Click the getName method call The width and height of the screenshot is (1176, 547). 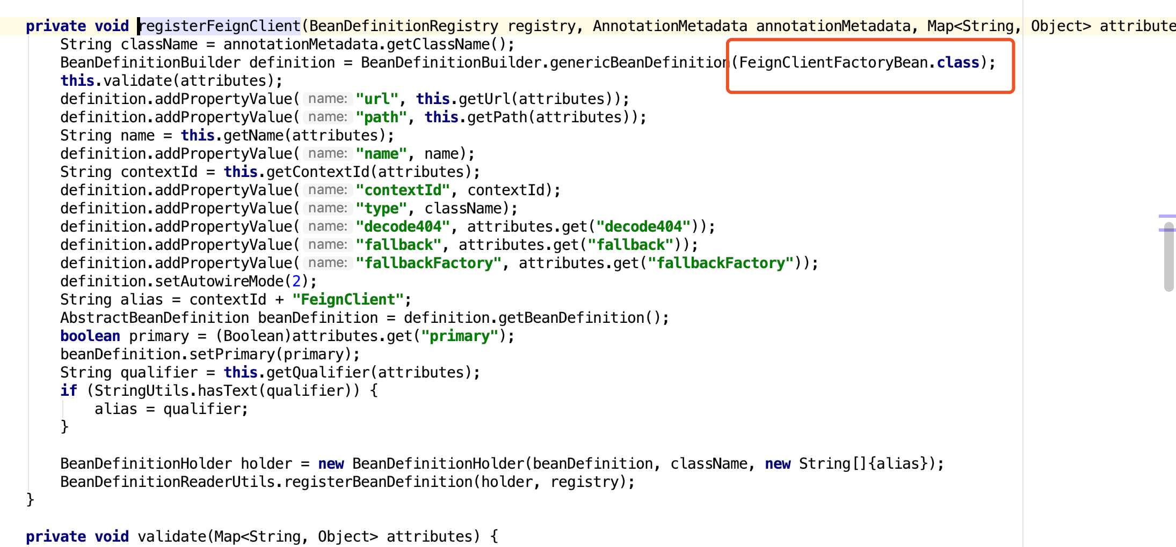(253, 135)
